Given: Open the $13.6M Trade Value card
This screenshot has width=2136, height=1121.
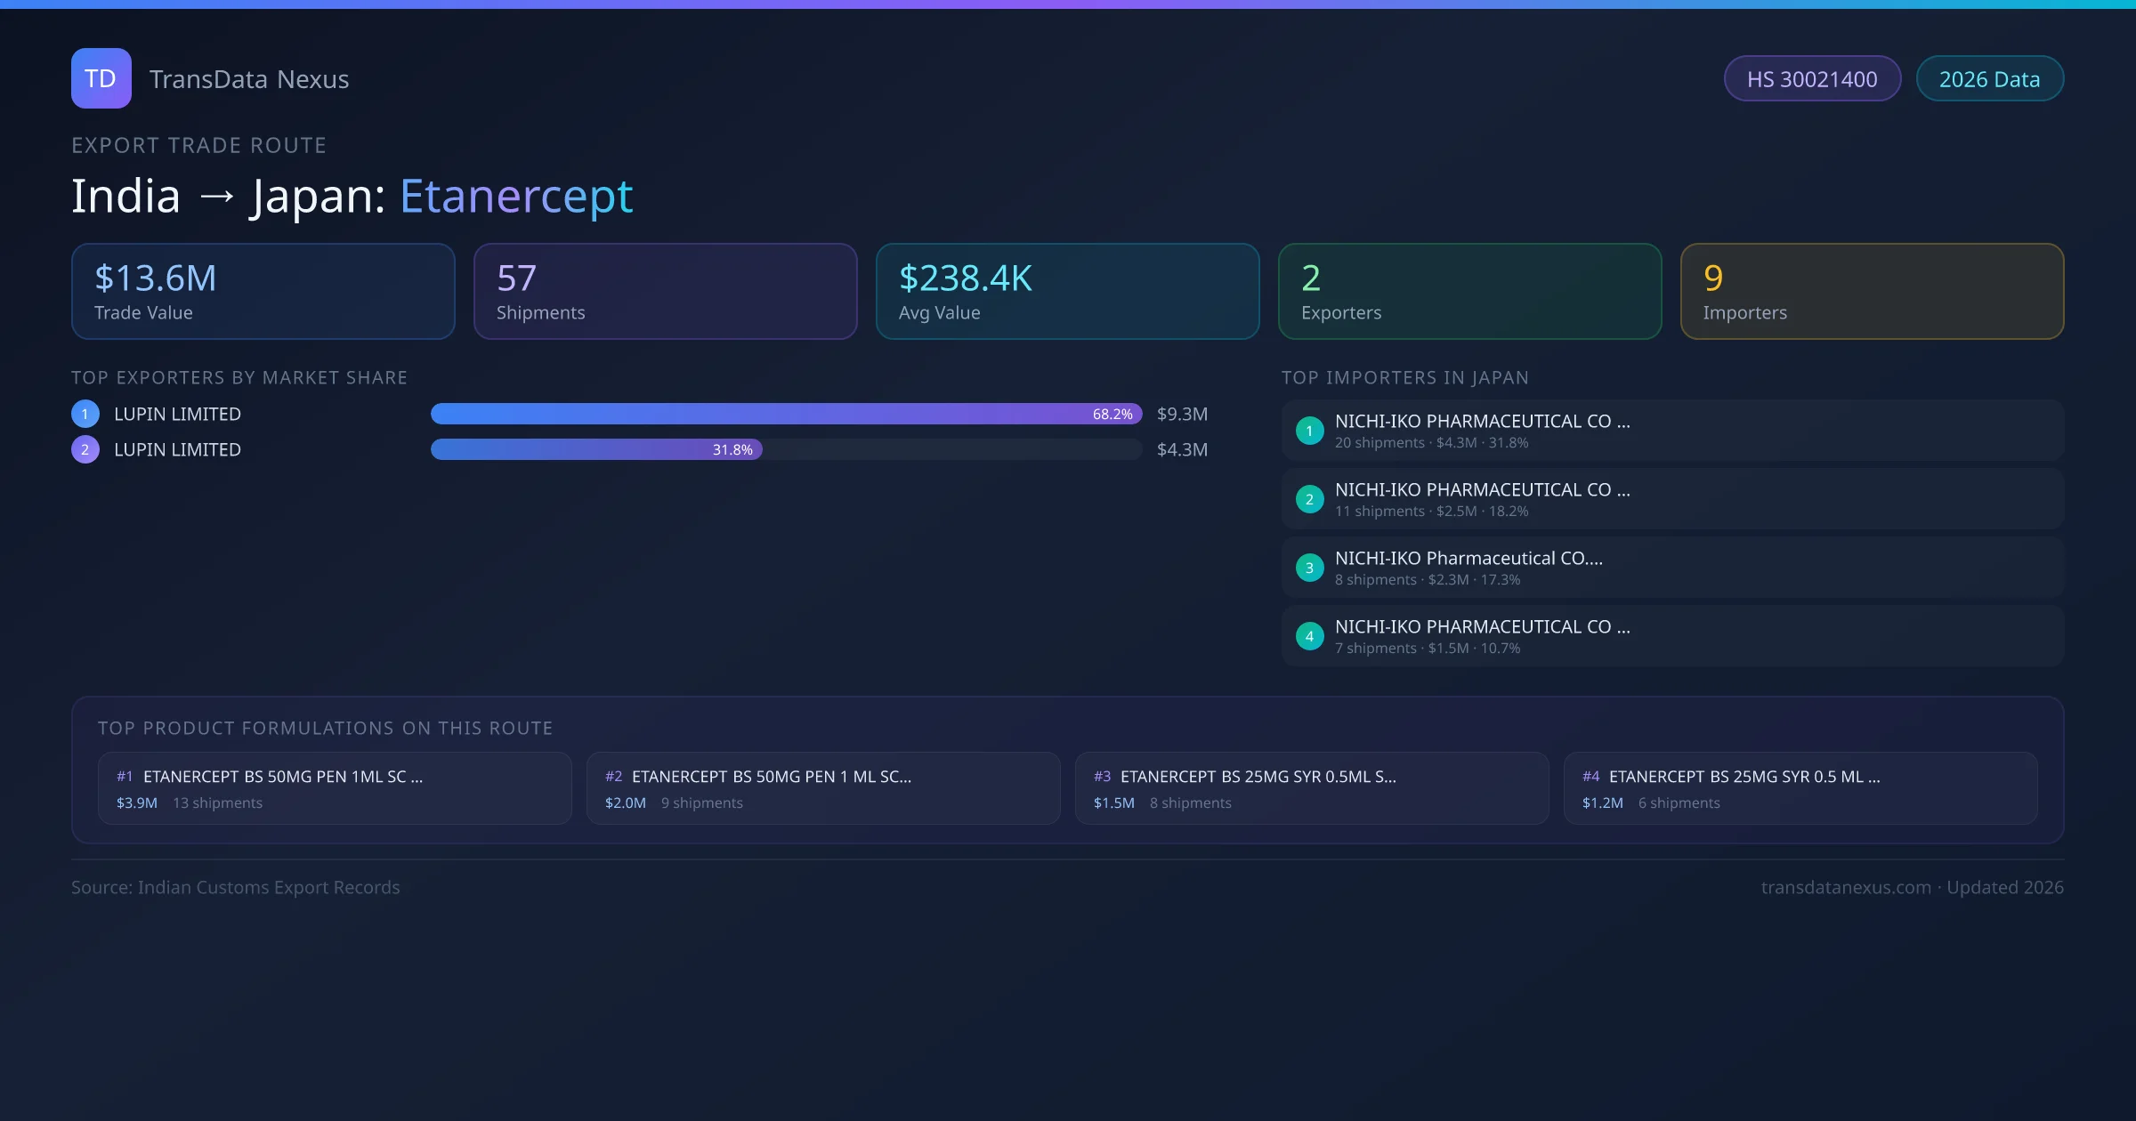Looking at the screenshot, I should click(263, 292).
